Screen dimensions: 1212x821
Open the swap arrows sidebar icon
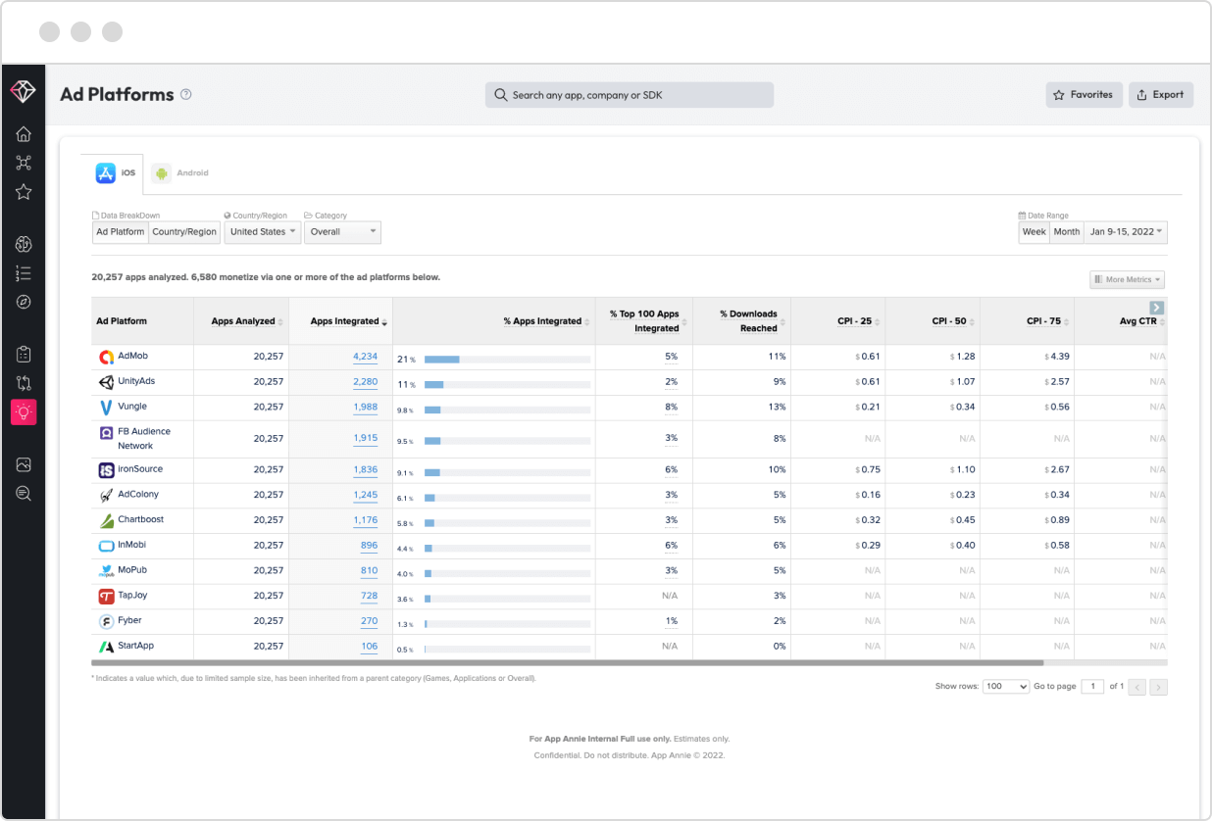pos(24,383)
